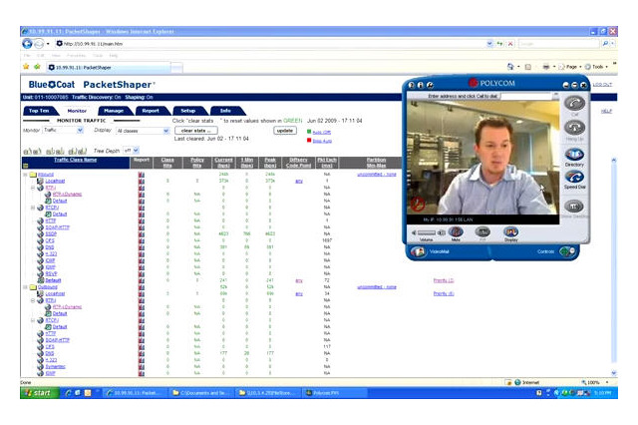Collapse the Inbound folder tree
The width and height of the screenshot is (638, 425).
coord(25,175)
